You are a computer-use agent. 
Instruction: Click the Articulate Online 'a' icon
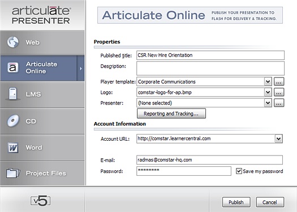click(x=13, y=68)
